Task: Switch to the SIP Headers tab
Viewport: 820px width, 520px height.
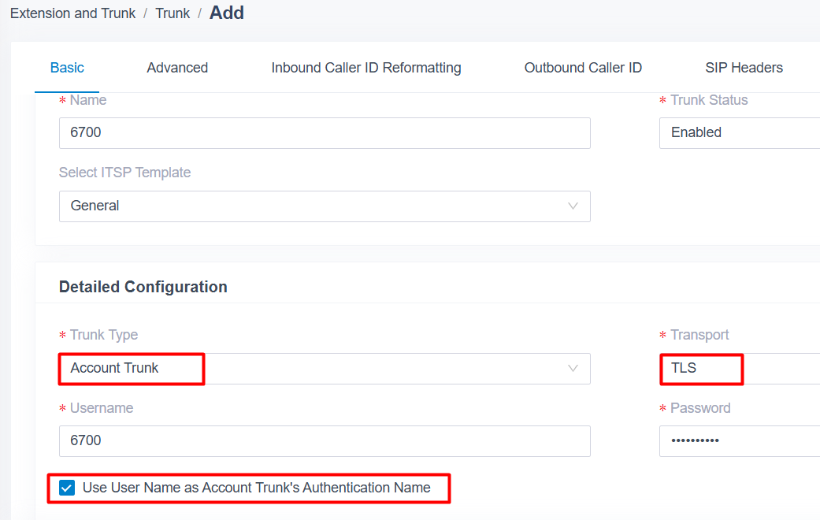Action: [x=744, y=68]
